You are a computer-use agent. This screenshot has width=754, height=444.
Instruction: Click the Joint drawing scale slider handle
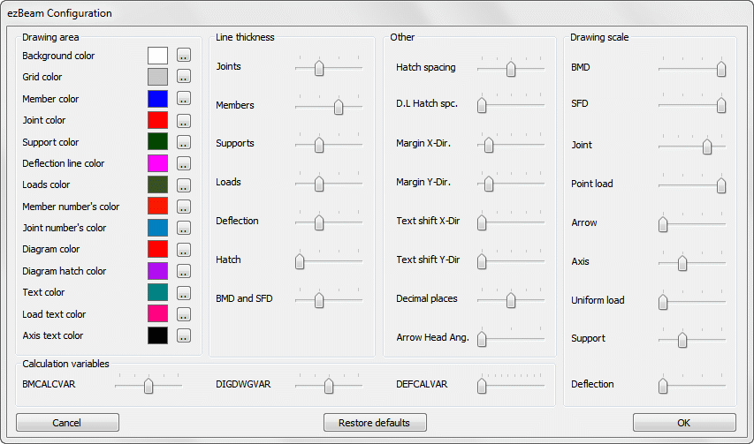[707, 147]
